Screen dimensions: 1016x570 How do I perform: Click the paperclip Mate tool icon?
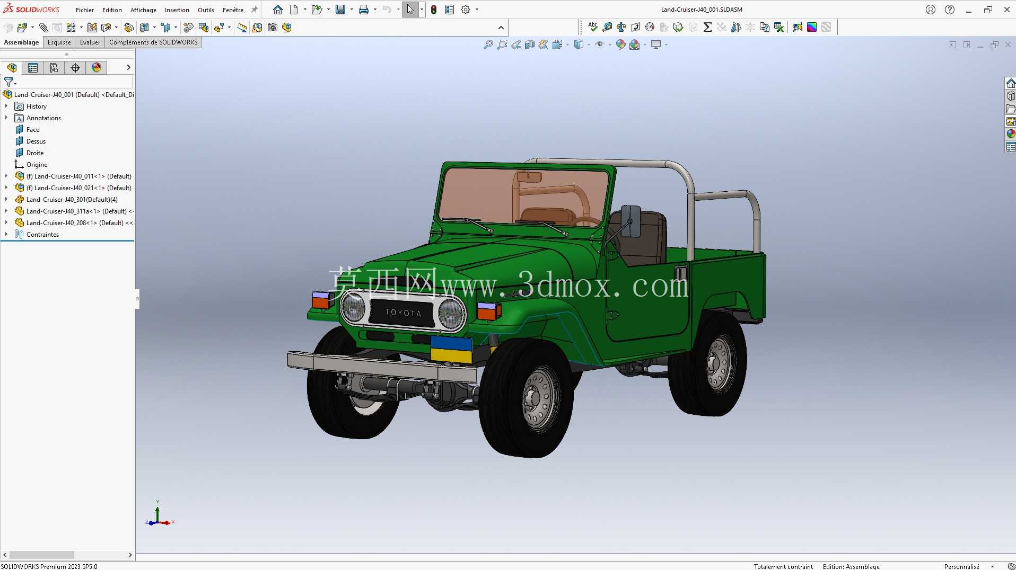click(43, 28)
